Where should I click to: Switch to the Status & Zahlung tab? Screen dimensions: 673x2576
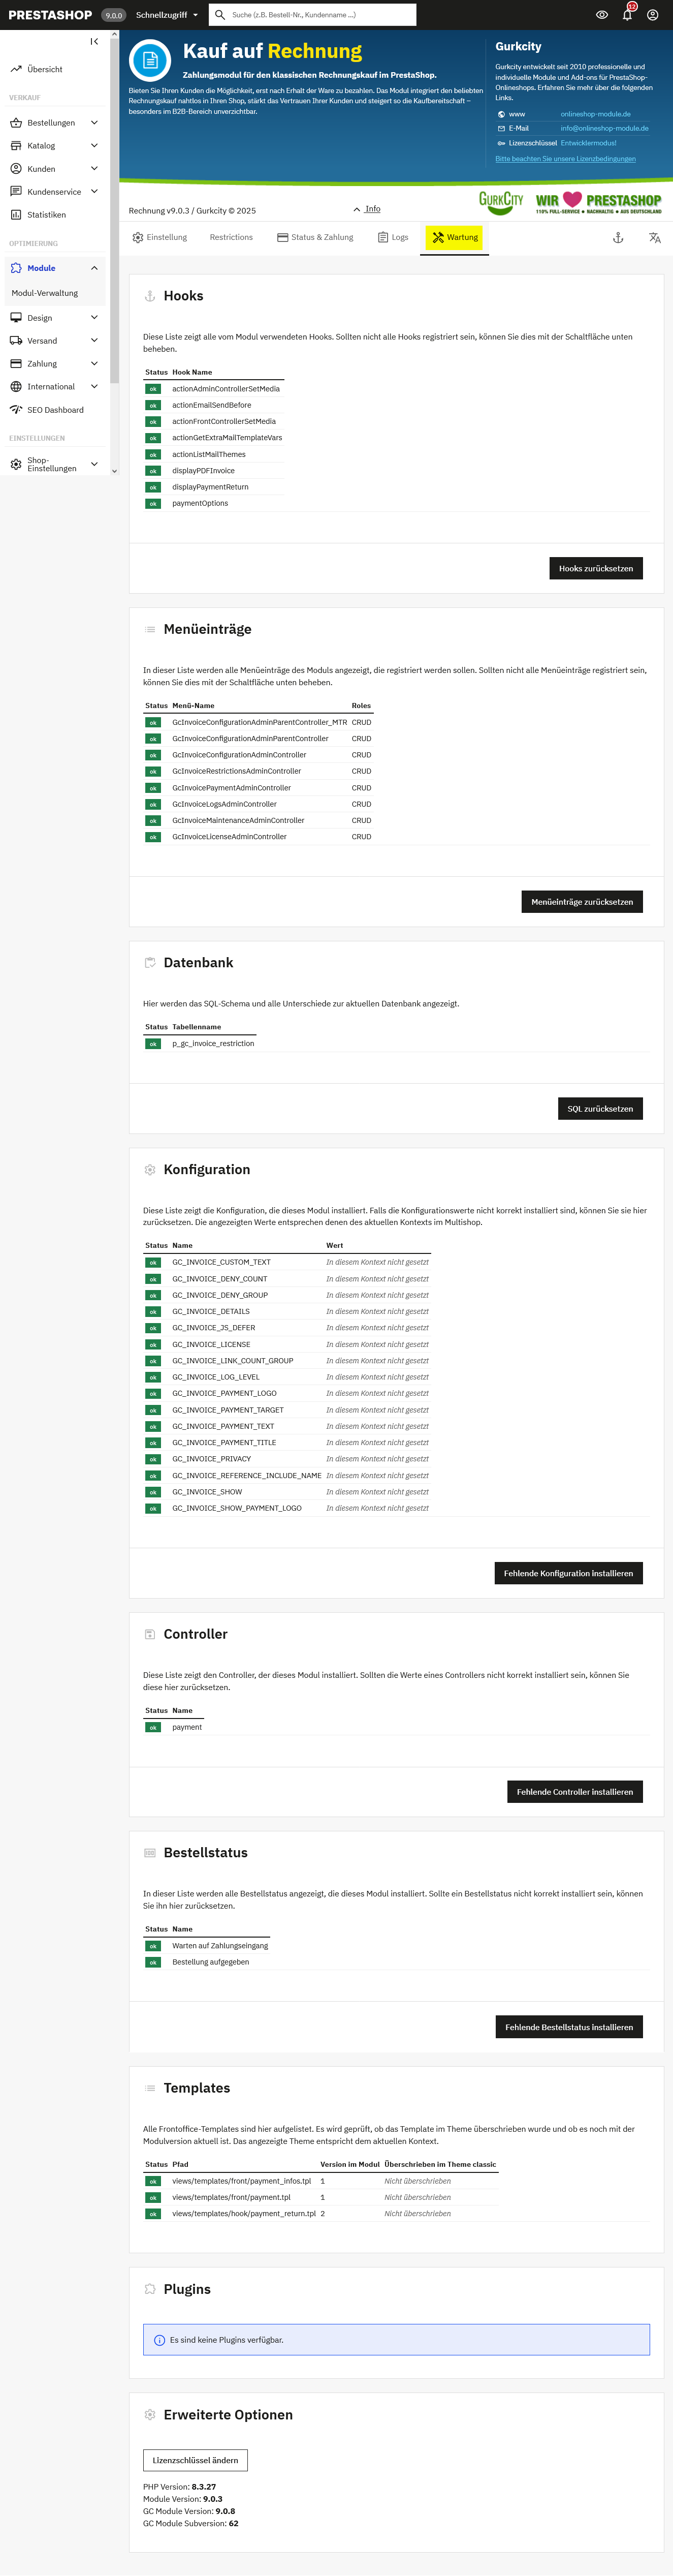tap(315, 238)
